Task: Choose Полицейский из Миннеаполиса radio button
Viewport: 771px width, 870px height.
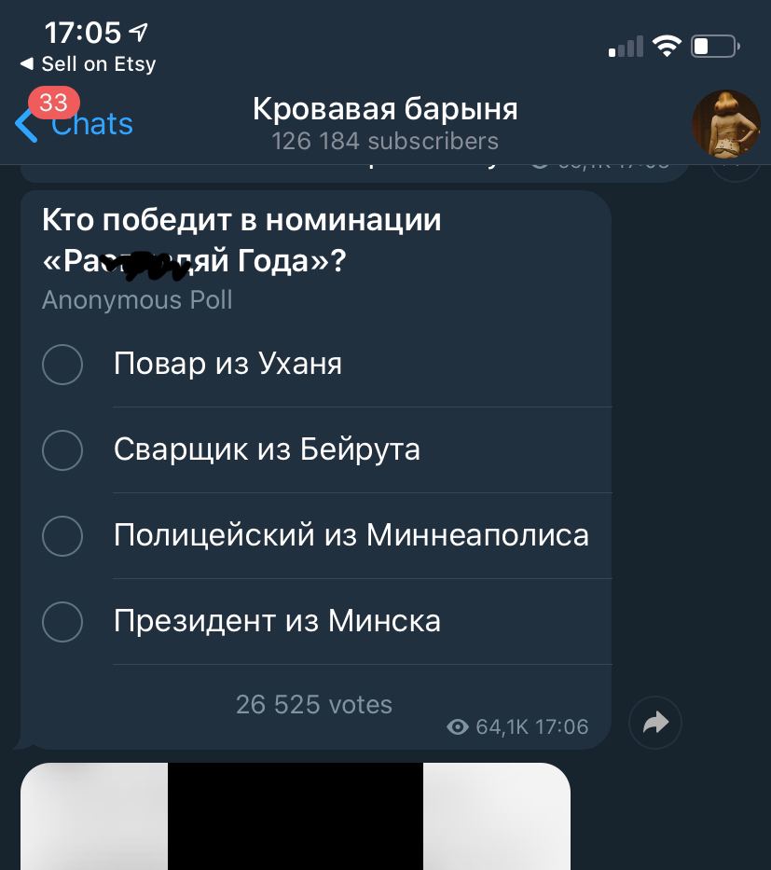Action: coord(62,536)
